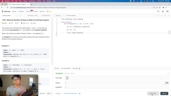Viewport: 171px width, 96px height.
Task: Bookmark this page with the star
Action: coord(160,7)
